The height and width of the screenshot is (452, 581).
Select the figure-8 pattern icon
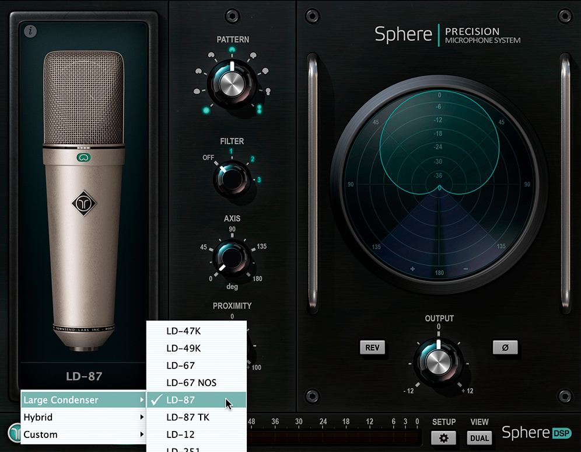tap(260, 109)
